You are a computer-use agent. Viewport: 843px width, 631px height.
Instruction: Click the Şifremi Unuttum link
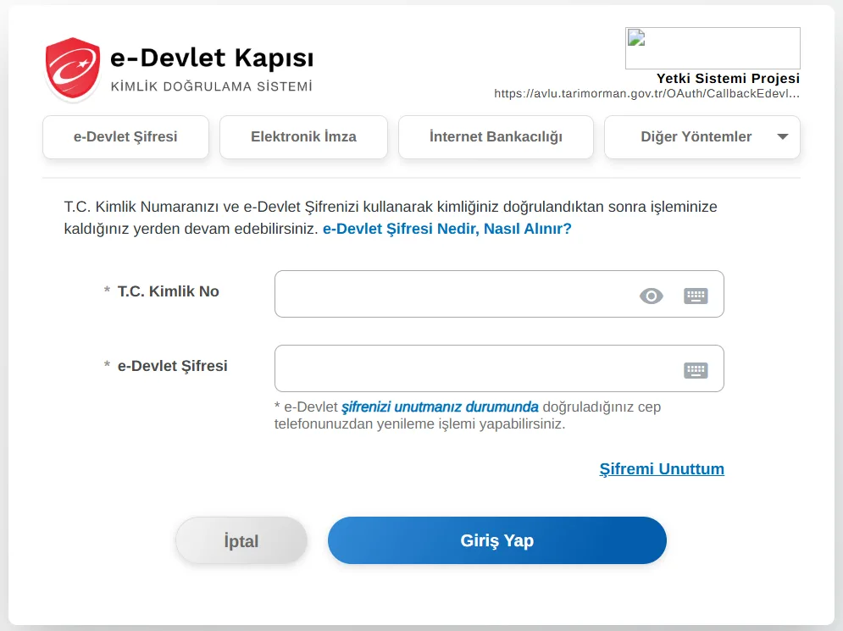point(662,468)
